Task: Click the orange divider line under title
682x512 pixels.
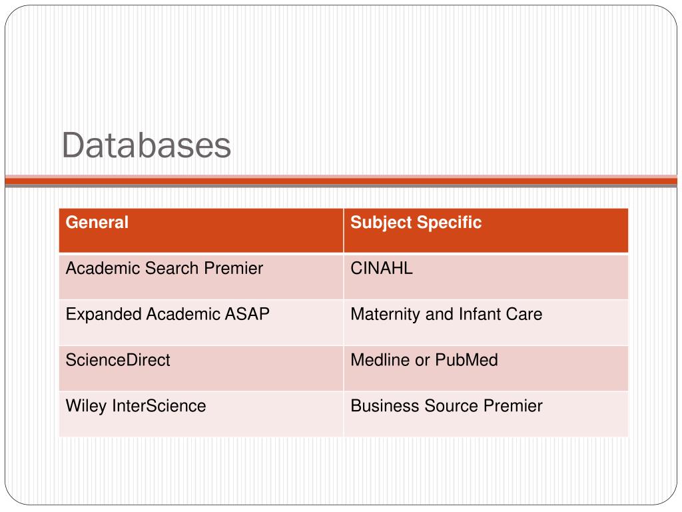Action: (341, 181)
